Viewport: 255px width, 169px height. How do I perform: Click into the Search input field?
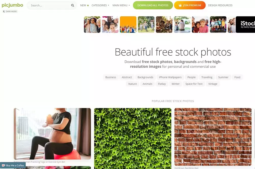pos(50,5)
